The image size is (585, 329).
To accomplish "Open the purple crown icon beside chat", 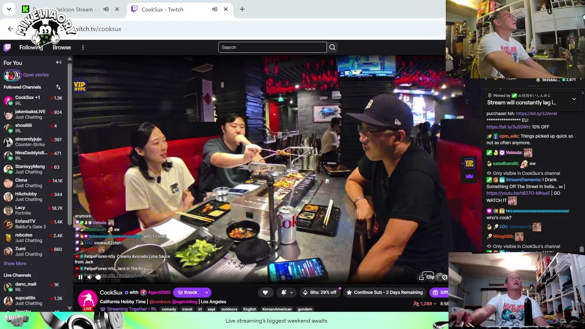I will point(469,176).
